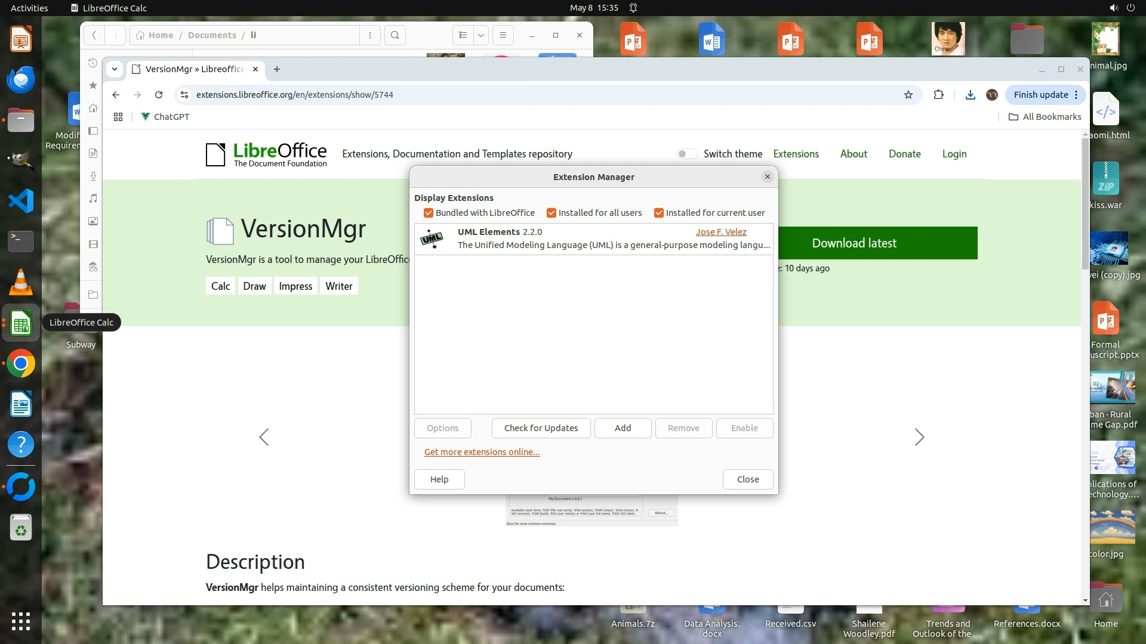
Task: Open Visual Studio Code from dock
Action: (x=21, y=201)
